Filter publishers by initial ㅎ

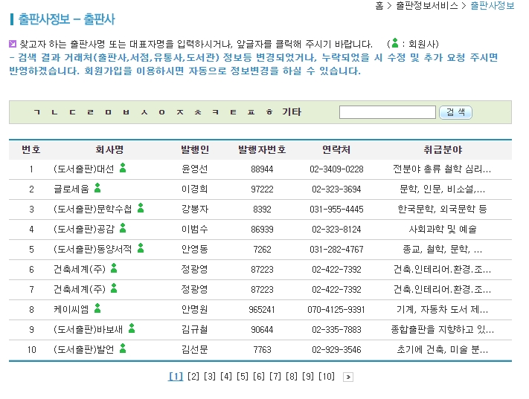[269, 112]
